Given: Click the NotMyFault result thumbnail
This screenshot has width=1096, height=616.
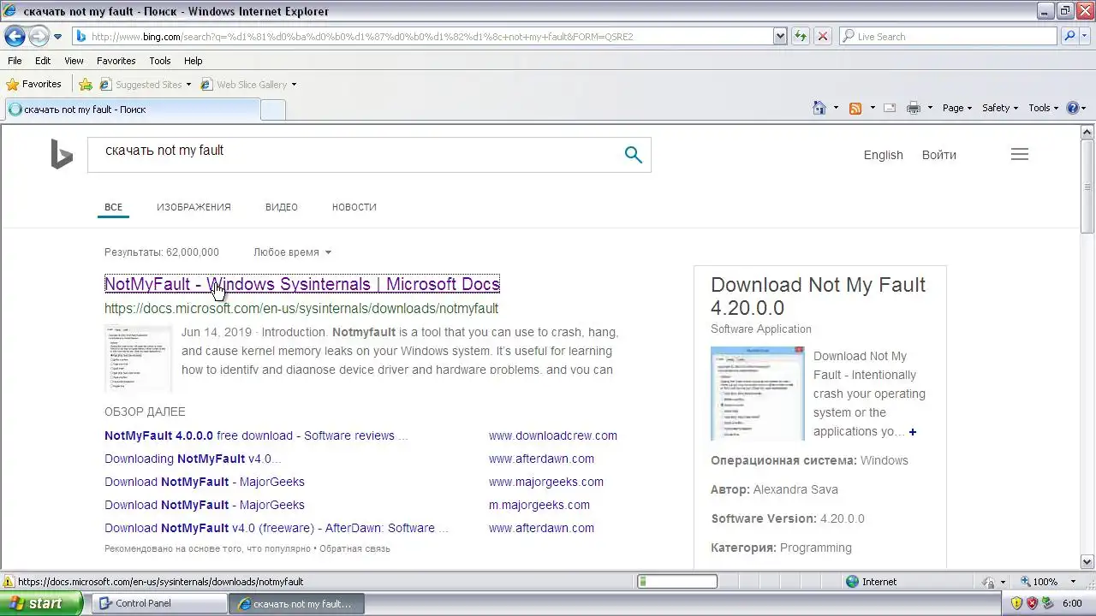Looking at the screenshot, I should 138,358.
